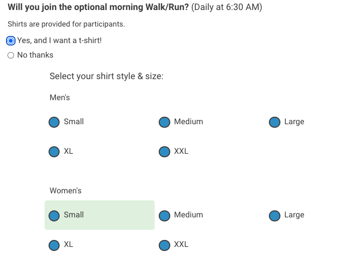Select "Yes, and I want a t-shirt!" radio
This screenshot has width=340, height=277.
(x=11, y=41)
